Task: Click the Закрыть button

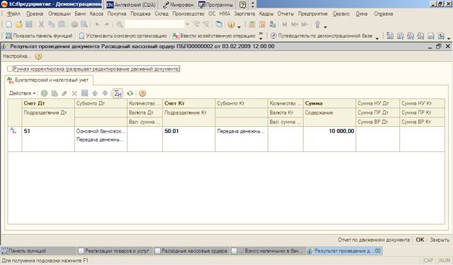Action: 440,240
